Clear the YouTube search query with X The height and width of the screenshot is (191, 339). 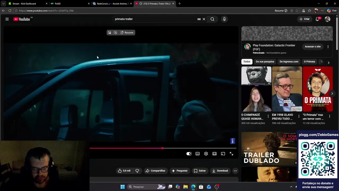[204, 19]
